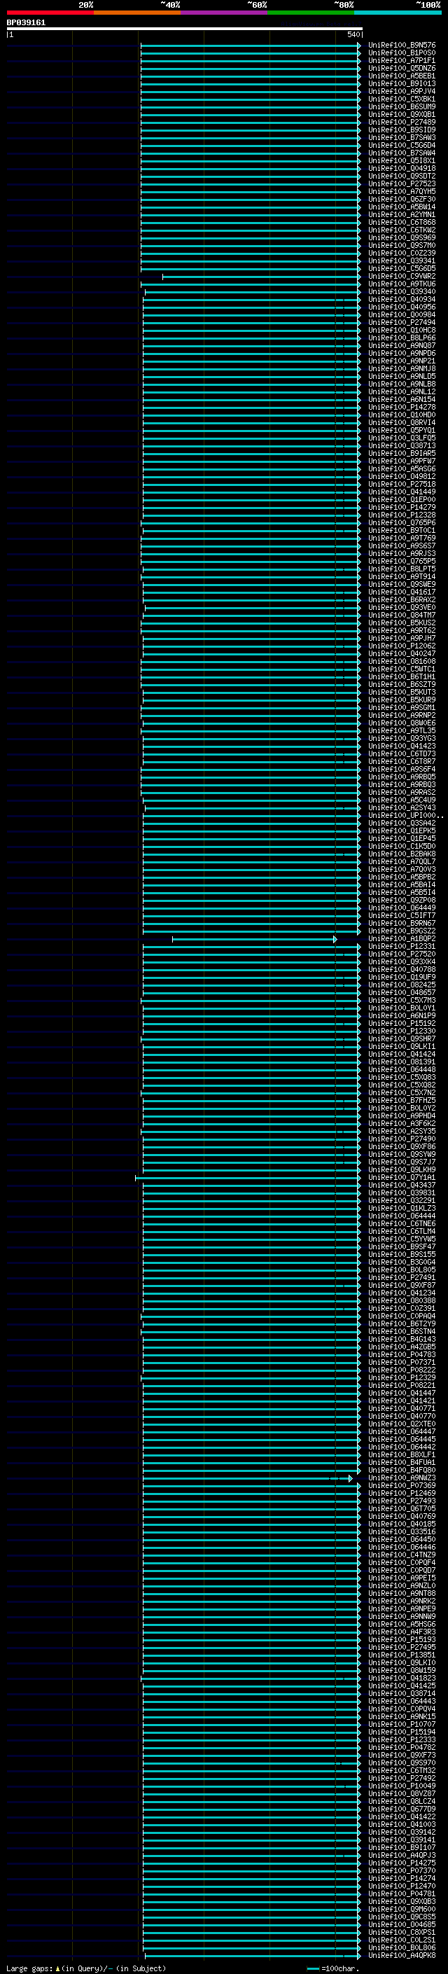The image size is (448, 1974).
Task: Select hit label UniRef100_A9NLD5
Action: (x=402, y=376)
